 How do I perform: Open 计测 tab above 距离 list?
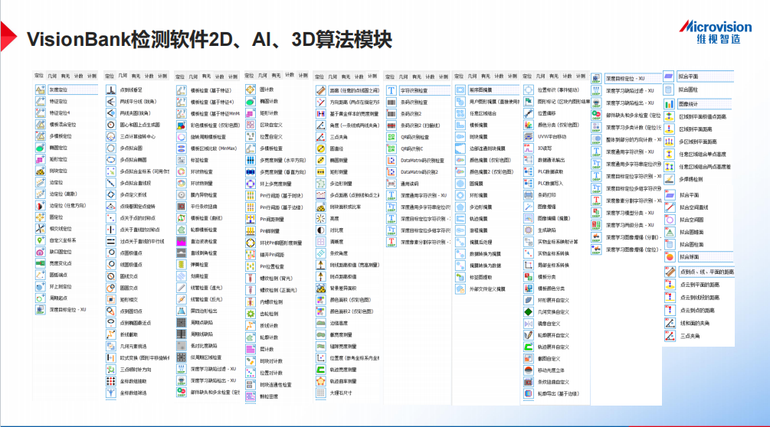(x=372, y=76)
